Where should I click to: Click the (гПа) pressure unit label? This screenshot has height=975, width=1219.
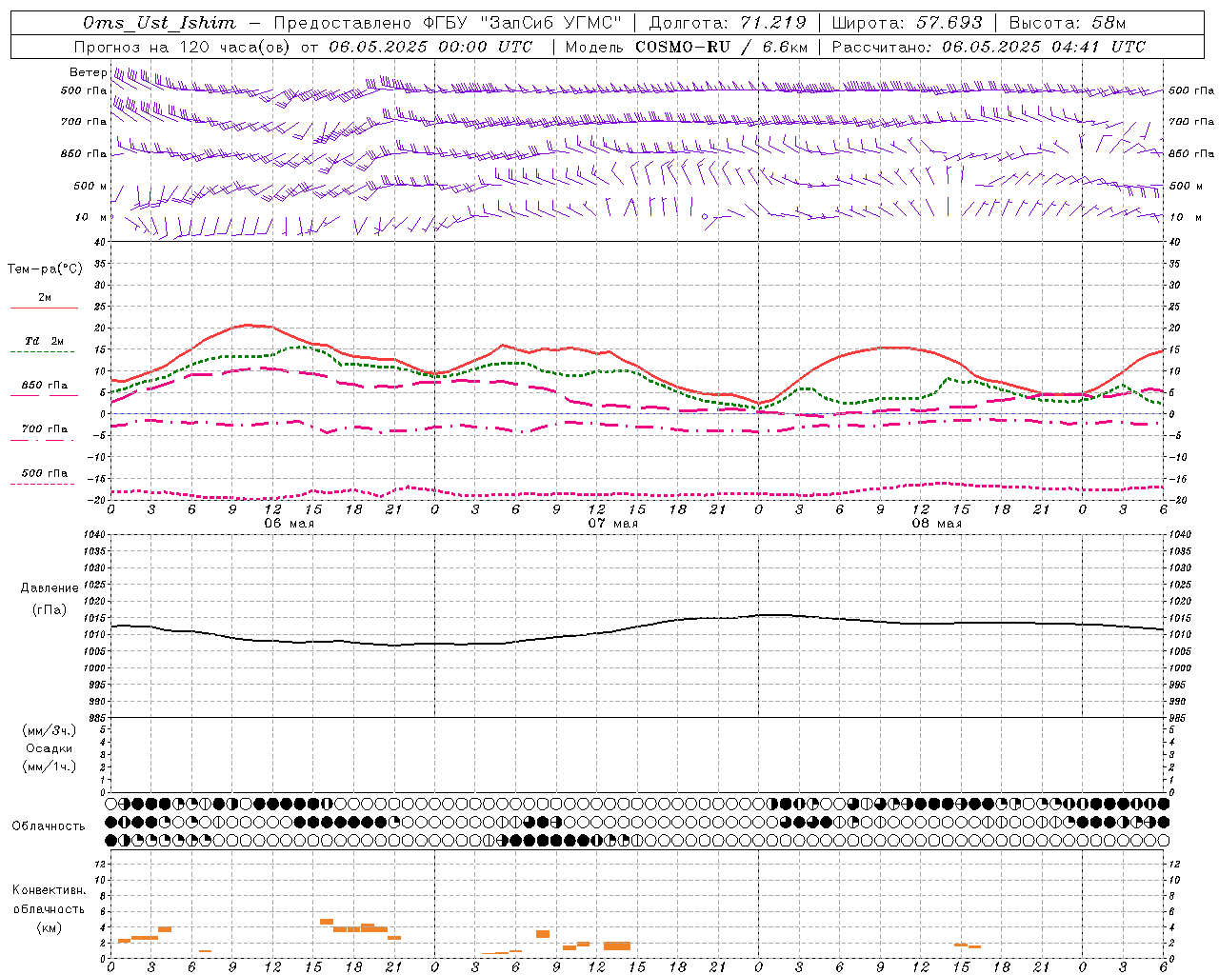(50, 610)
